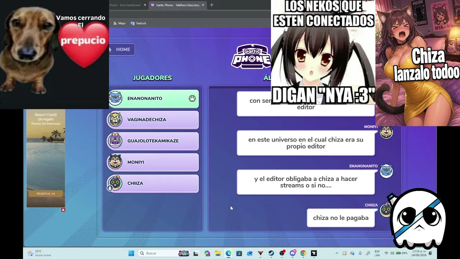Select player MONIYI in the list
This screenshot has width=460, height=259.
(153, 162)
